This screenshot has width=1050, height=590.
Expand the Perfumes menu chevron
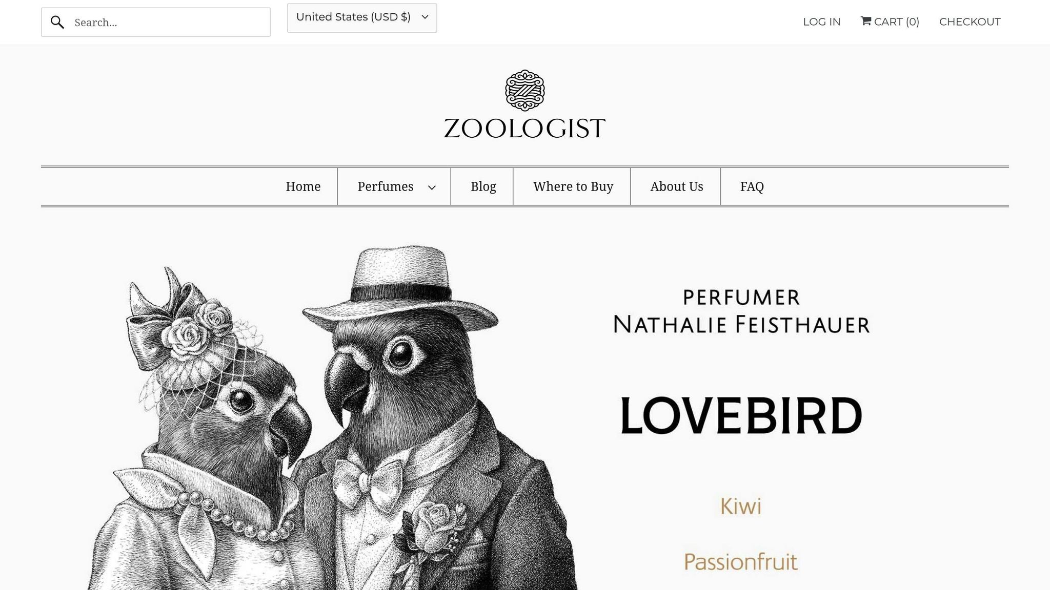click(x=432, y=187)
